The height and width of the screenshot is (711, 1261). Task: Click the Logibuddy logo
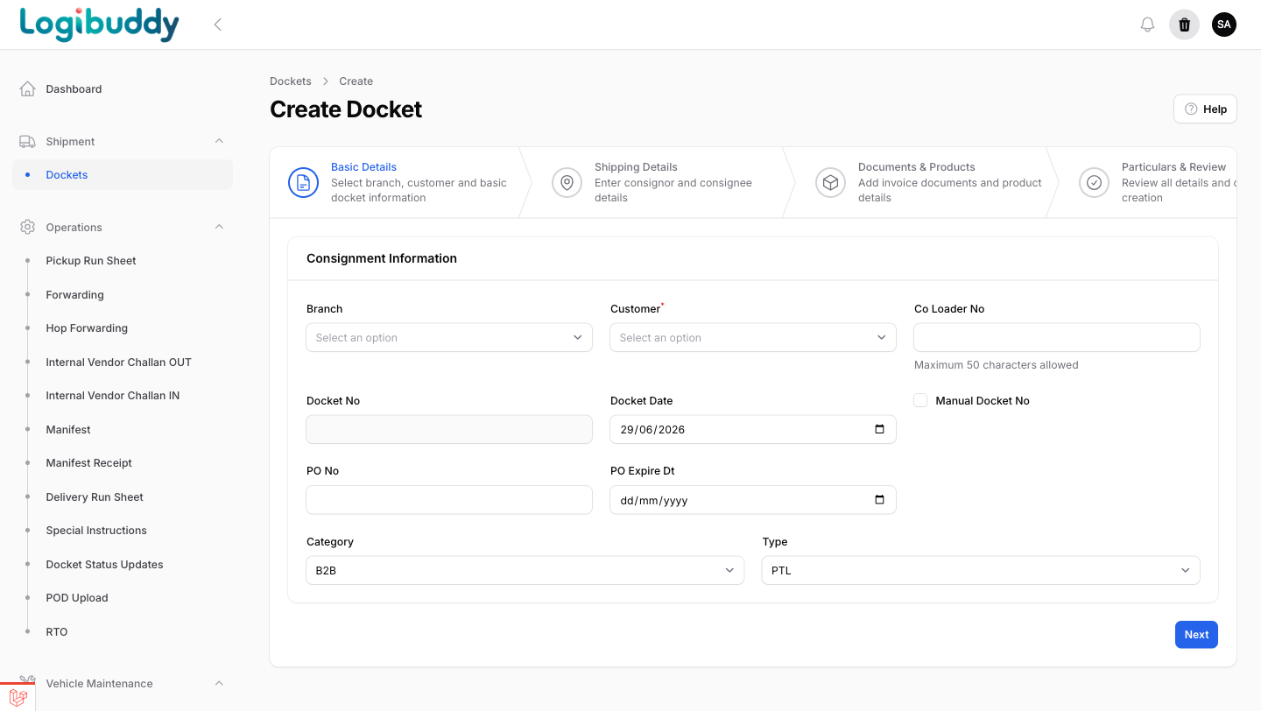click(99, 25)
